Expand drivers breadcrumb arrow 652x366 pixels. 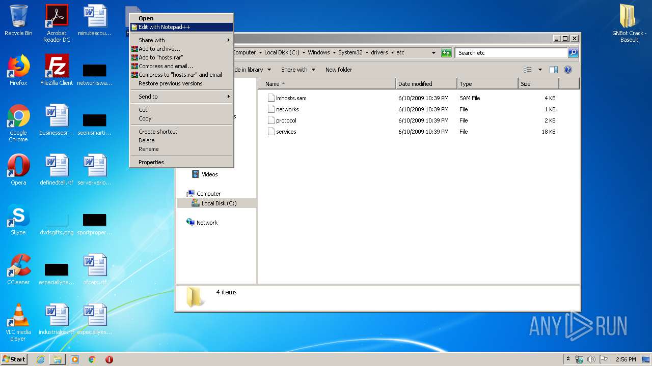[x=392, y=52]
